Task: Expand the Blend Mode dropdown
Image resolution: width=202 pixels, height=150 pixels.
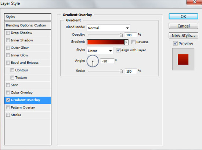Action: click(x=108, y=28)
